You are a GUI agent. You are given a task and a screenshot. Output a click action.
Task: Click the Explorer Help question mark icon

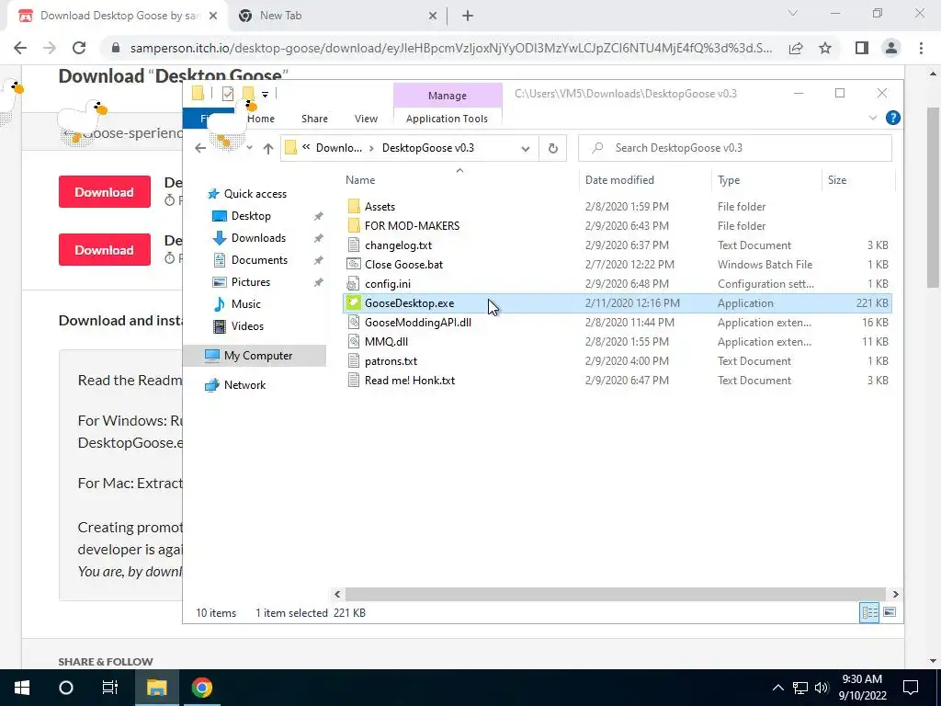point(893,118)
